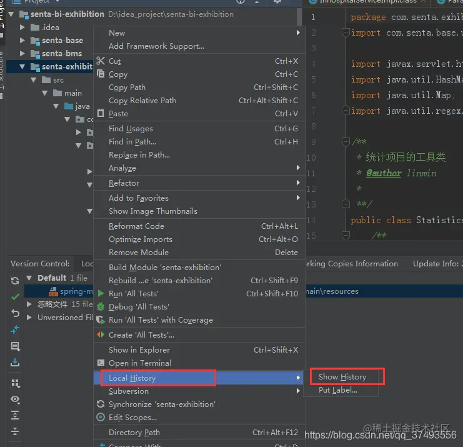Viewport: 463px width, 447px height.
Task: Click the Paste clipboard icon
Action: coord(101,113)
